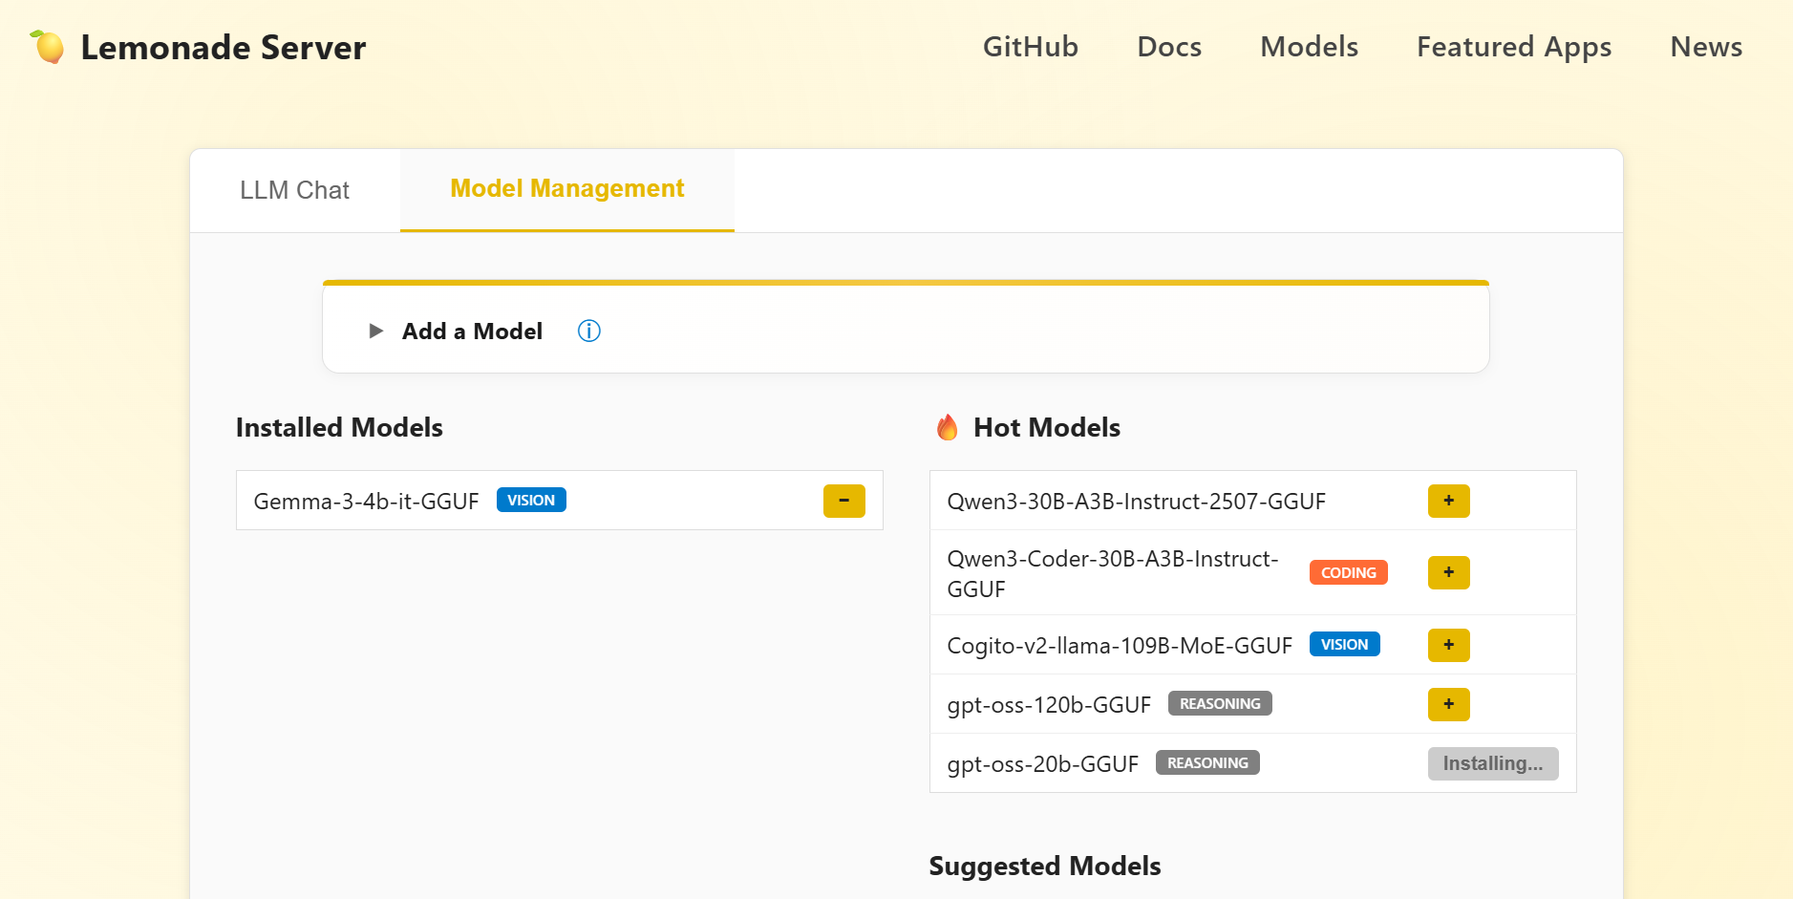This screenshot has width=1793, height=899.
Task: Click the Lemonade Server title text
Action: pos(224,48)
